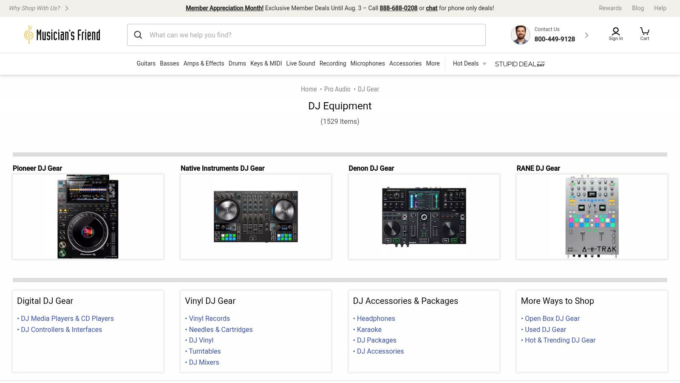Expand Contact Us chevron arrow
This screenshot has width=680, height=383.
click(x=586, y=35)
